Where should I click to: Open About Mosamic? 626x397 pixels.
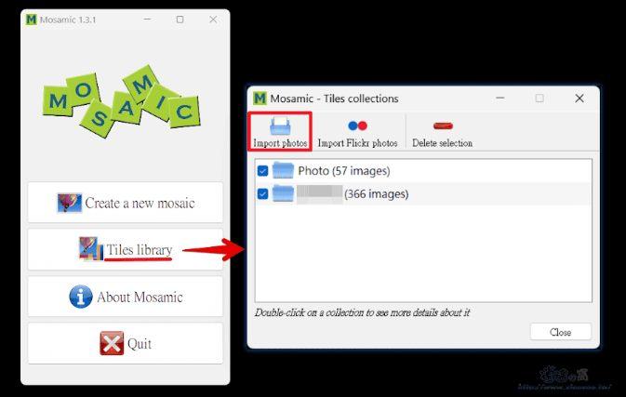tap(126, 297)
